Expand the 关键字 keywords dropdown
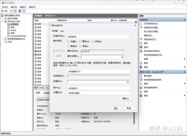This screenshot has height=136, width=187. tap(127, 82)
